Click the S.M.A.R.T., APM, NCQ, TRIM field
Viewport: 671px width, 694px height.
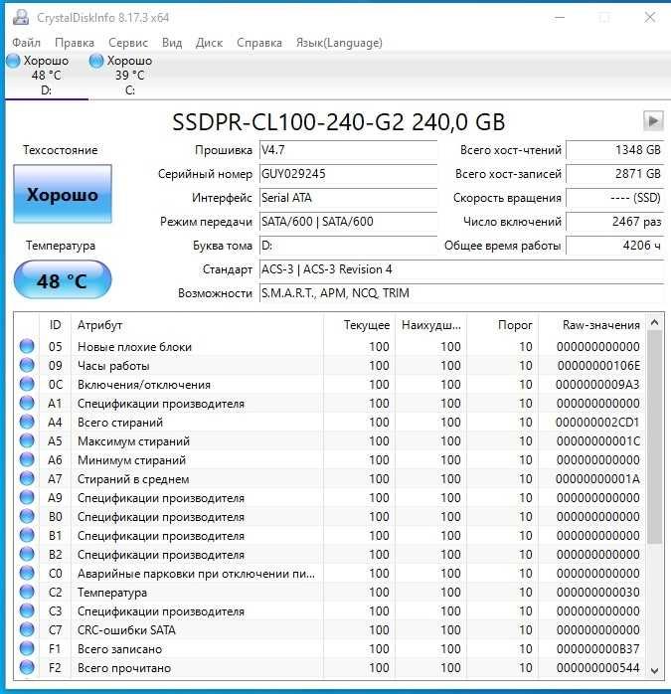461,293
